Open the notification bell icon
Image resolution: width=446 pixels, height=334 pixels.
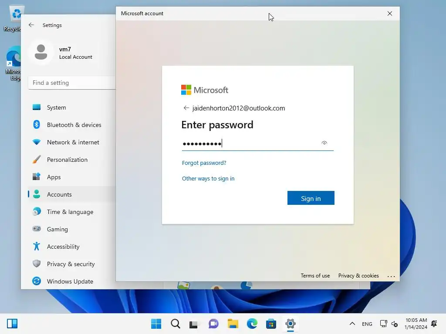click(434, 323)
